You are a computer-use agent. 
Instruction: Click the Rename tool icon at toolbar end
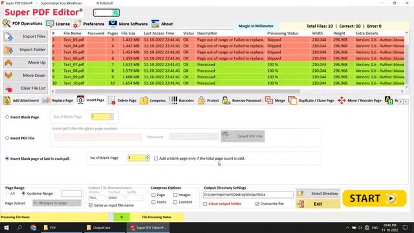(x=389, y=100)
